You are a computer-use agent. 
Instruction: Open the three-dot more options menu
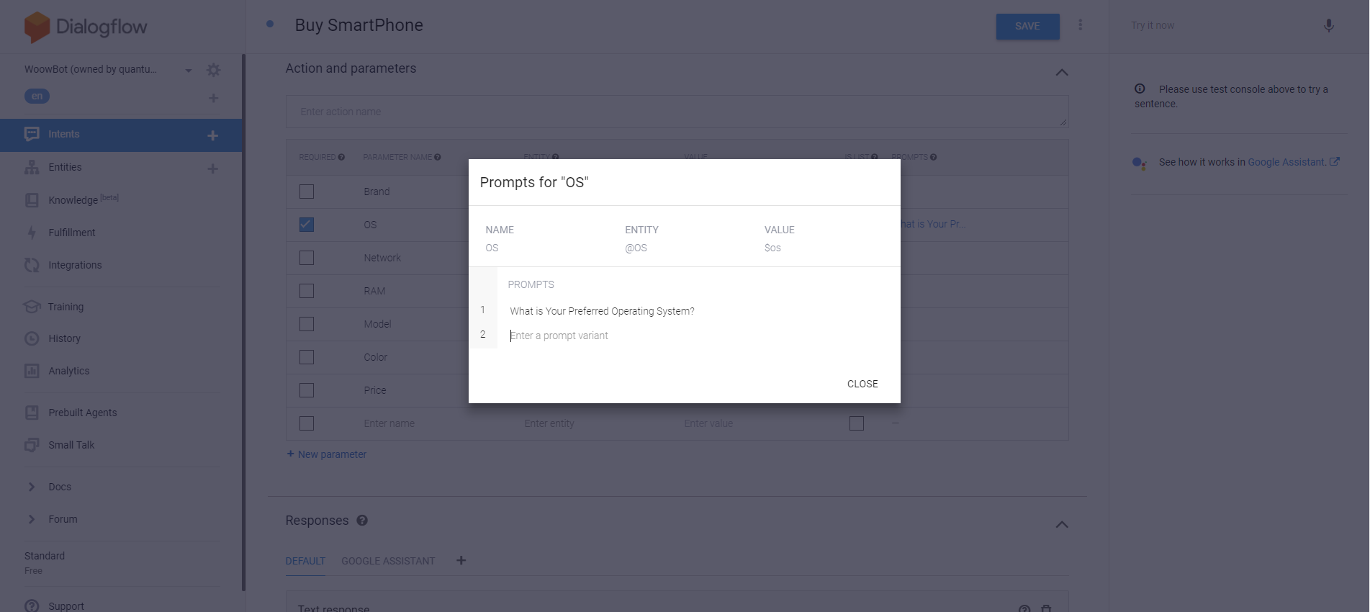1080,25
